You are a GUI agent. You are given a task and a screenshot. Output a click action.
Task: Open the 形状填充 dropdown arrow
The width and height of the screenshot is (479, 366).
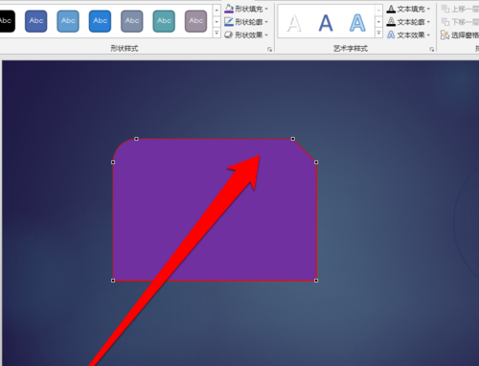[x=266, y=9]
